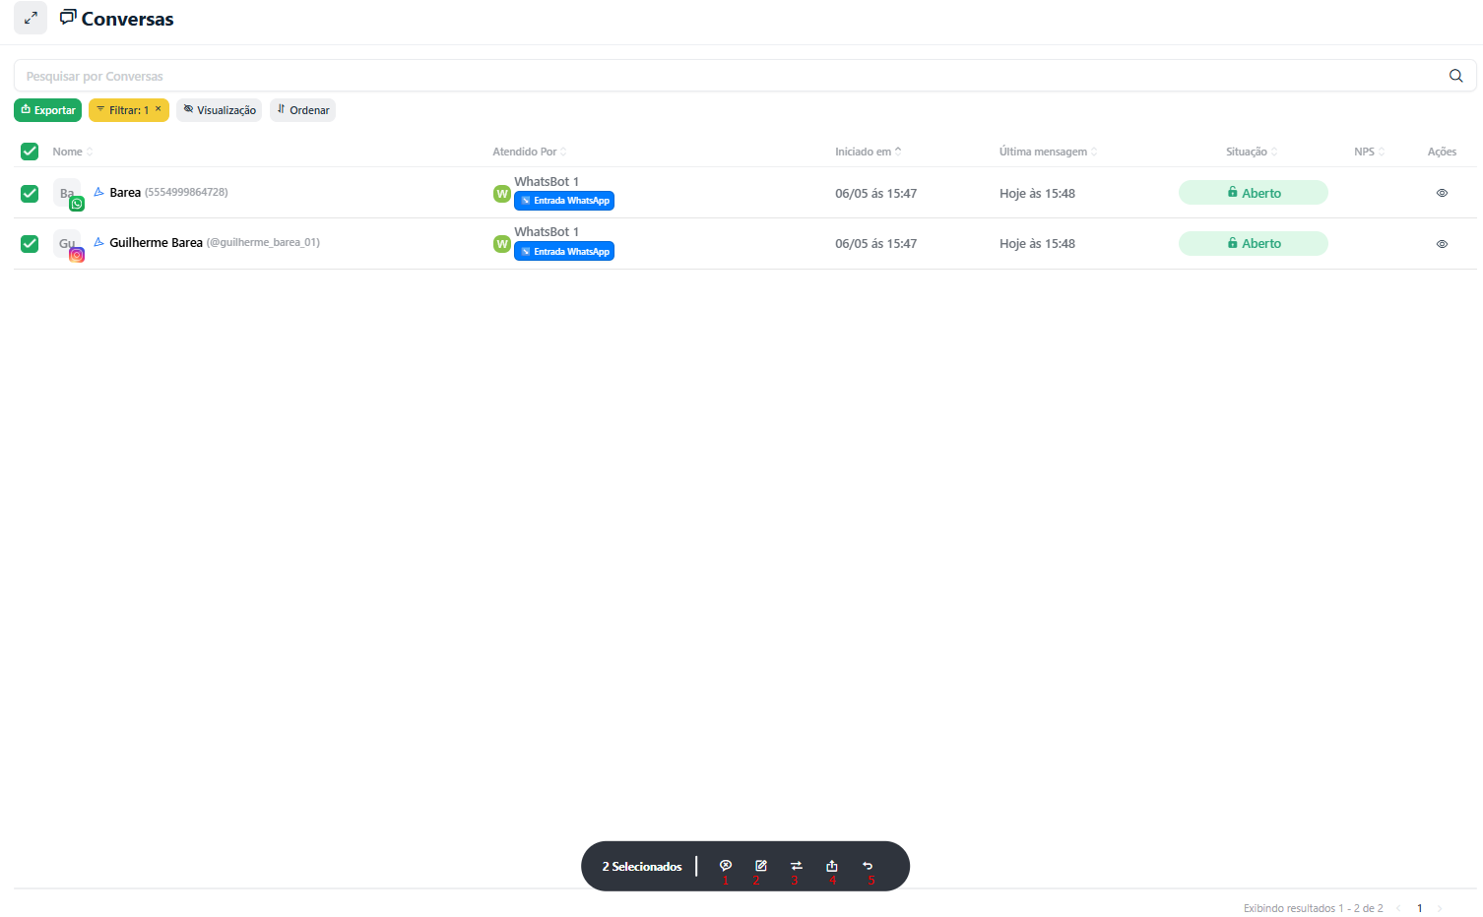Sort by the Iniciado em column

tap(869, 152)
